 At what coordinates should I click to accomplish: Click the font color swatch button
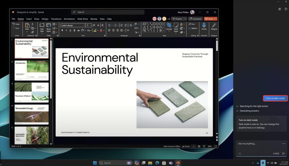pyautogui.click(x=101, y=30)
